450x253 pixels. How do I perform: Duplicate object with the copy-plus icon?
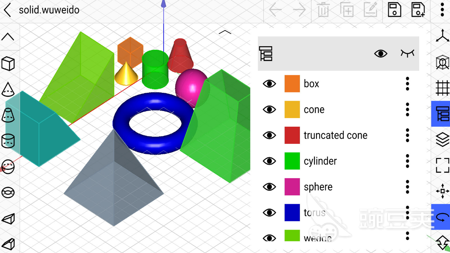[347, 10]
